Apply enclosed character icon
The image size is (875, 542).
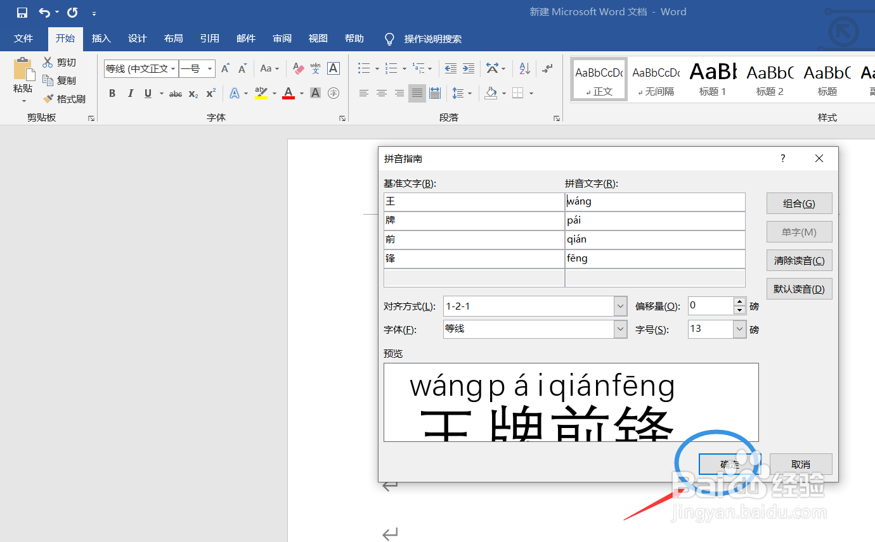334,94
